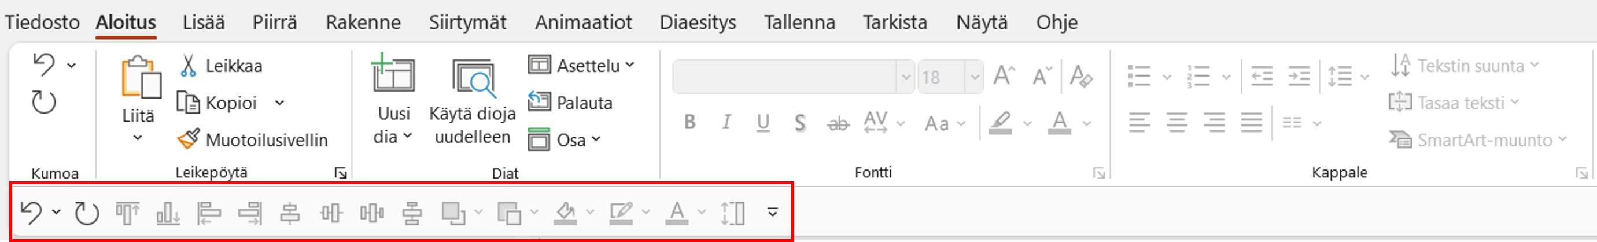The width and height of the screenshot is (1597, 242).
Task: Switch to the Lisää tab
Action: pos(204,22)
